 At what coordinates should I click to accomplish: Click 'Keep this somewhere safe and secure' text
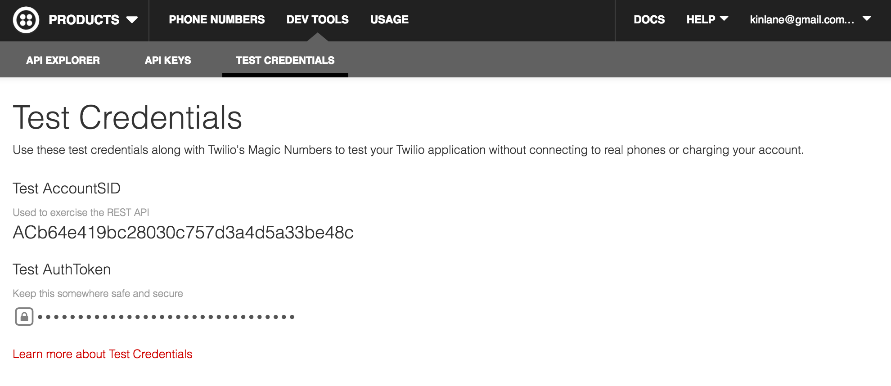click(x=98, y=293)
